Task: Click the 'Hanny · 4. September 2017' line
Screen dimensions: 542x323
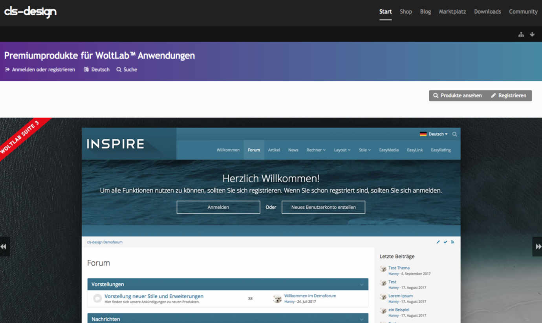Action: 410,274
